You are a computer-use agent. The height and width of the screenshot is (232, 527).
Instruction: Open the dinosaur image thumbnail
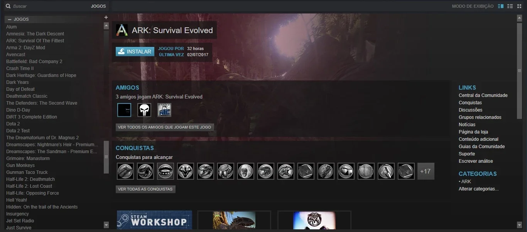click(234, 220)
